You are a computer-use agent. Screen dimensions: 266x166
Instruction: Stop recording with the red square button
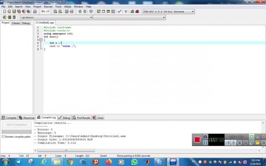click(x=197, y=140)
